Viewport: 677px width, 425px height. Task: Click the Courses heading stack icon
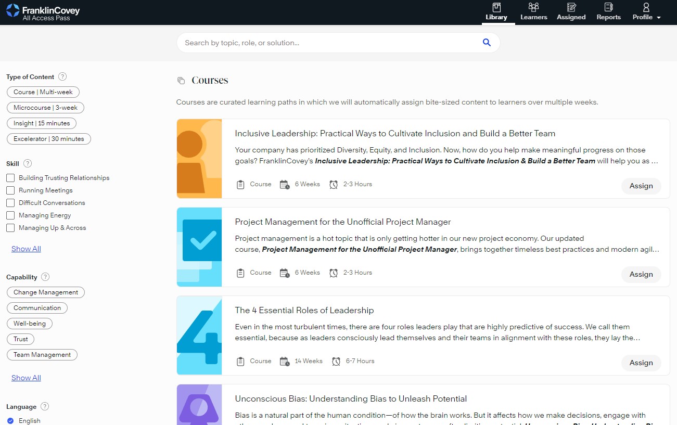(x=181, y=80)
